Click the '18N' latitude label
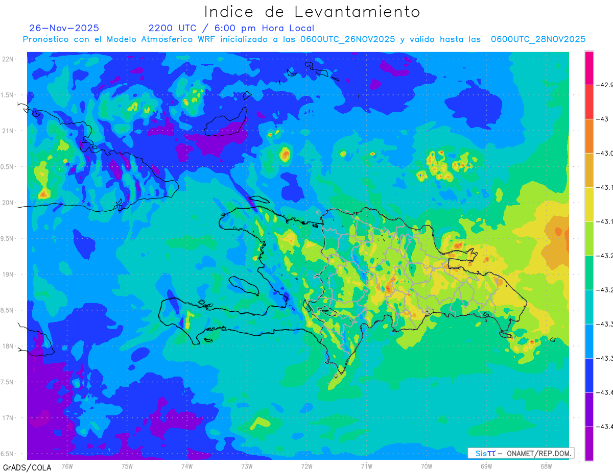This screenshot has height=473, width=613. pyautogui.click(x=9, y=346)
